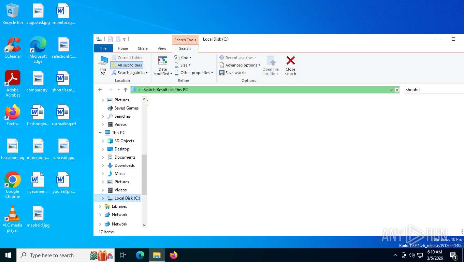This screenshot has height=262, width=464.
Task: Open Recent searches menu
Action: (238, 58)
